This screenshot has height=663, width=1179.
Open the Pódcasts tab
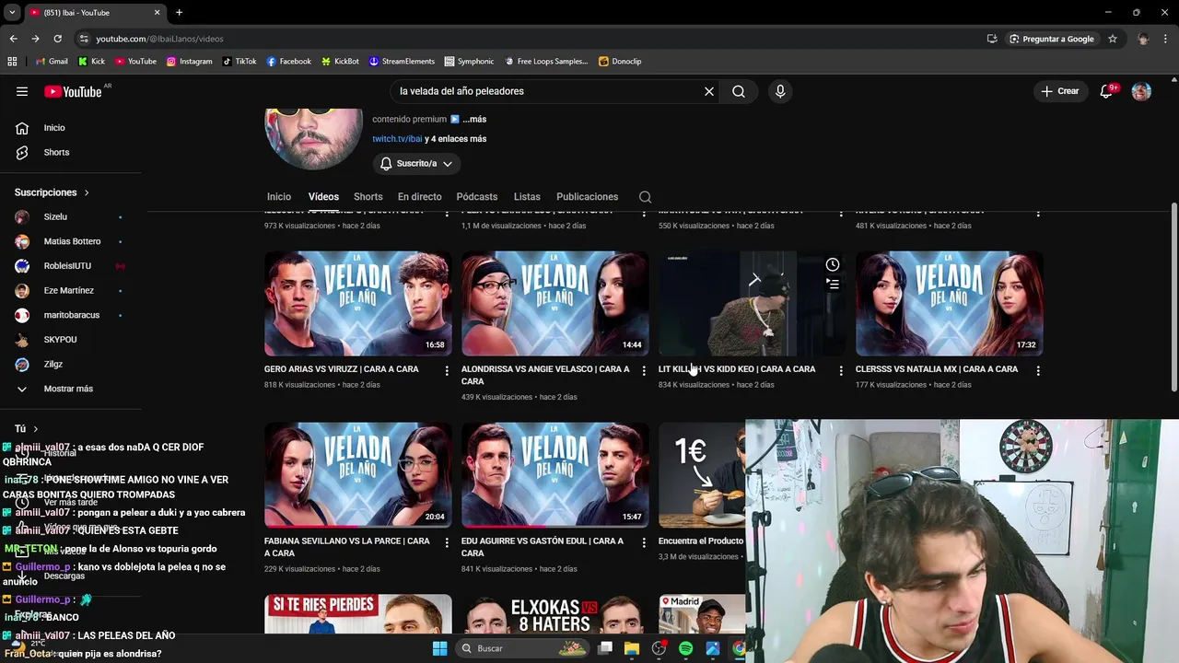(476, 196)
